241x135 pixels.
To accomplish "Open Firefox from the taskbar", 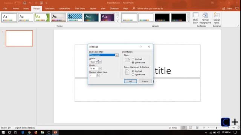I will 36,132.
